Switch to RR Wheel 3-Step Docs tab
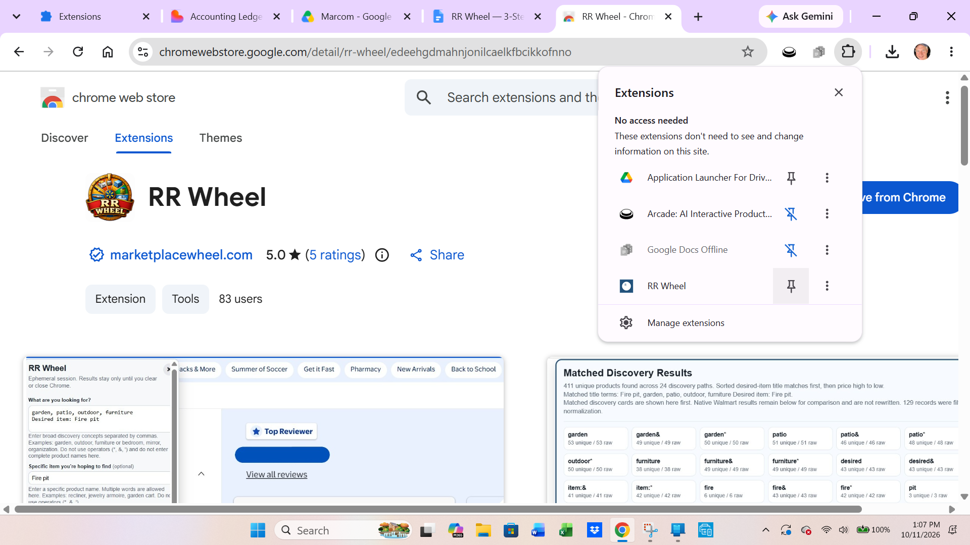The width and height of the screenshot is (970, 545). [x=487, y=17]
